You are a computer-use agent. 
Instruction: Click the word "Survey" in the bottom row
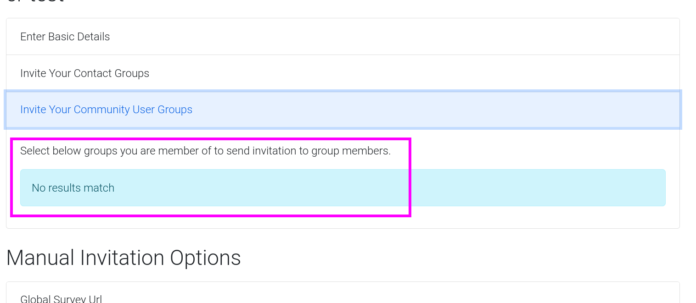[x=70, y=299]
